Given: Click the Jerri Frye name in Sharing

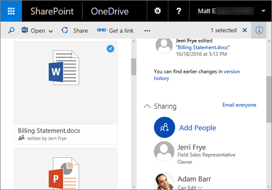Looking at the screenshot, I should tap(191, 147).
